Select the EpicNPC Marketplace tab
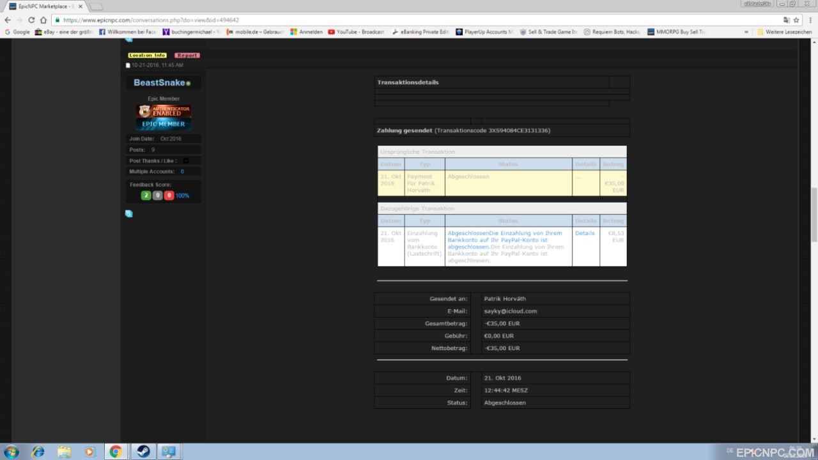 45,6
